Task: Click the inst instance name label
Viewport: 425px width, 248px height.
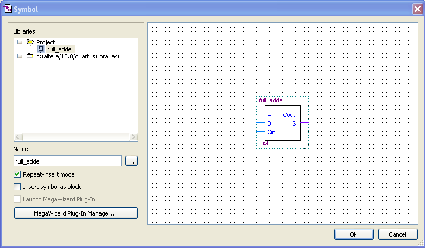Action: tap(264, 143)
